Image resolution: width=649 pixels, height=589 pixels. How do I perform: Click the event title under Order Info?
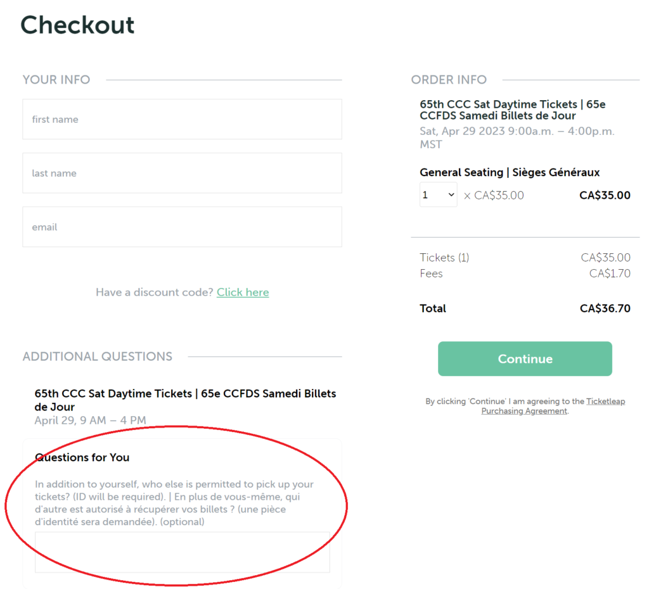click(512, 110)
